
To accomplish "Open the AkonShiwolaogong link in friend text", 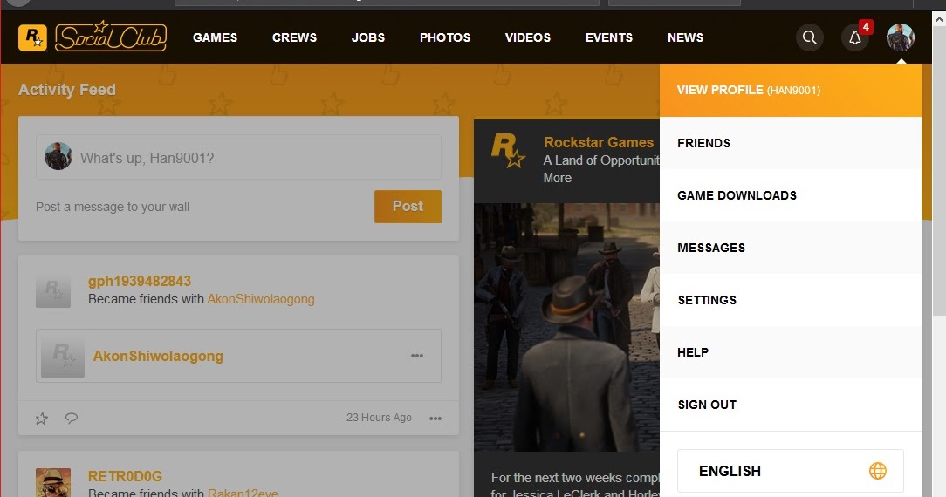I will click(x=261, y=299).
